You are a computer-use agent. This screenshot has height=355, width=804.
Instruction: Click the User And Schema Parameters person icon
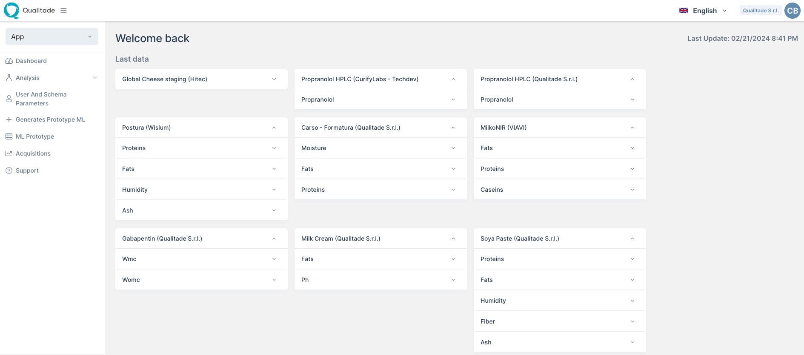point(9,99)
